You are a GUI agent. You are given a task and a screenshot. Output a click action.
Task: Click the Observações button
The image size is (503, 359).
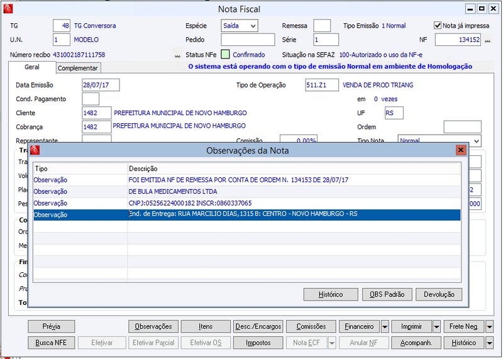[153, 326]
